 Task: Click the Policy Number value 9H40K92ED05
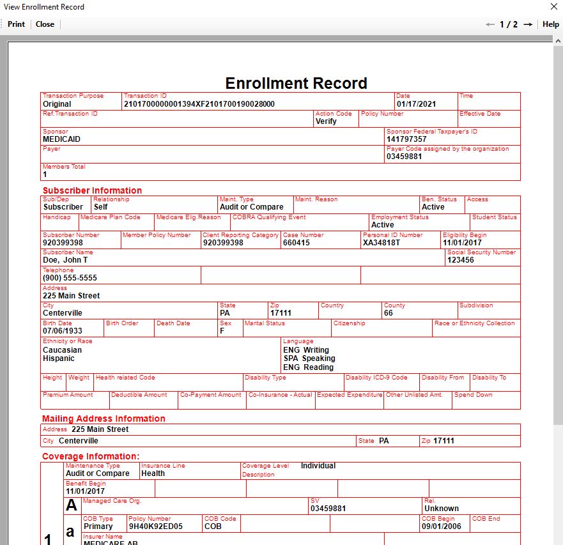[156, 526]
